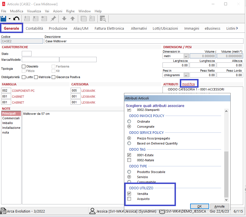The height and width of the screenshot is (217, 246).
Task: Click the Save floppy disk icon
Action: pos(4,19)
